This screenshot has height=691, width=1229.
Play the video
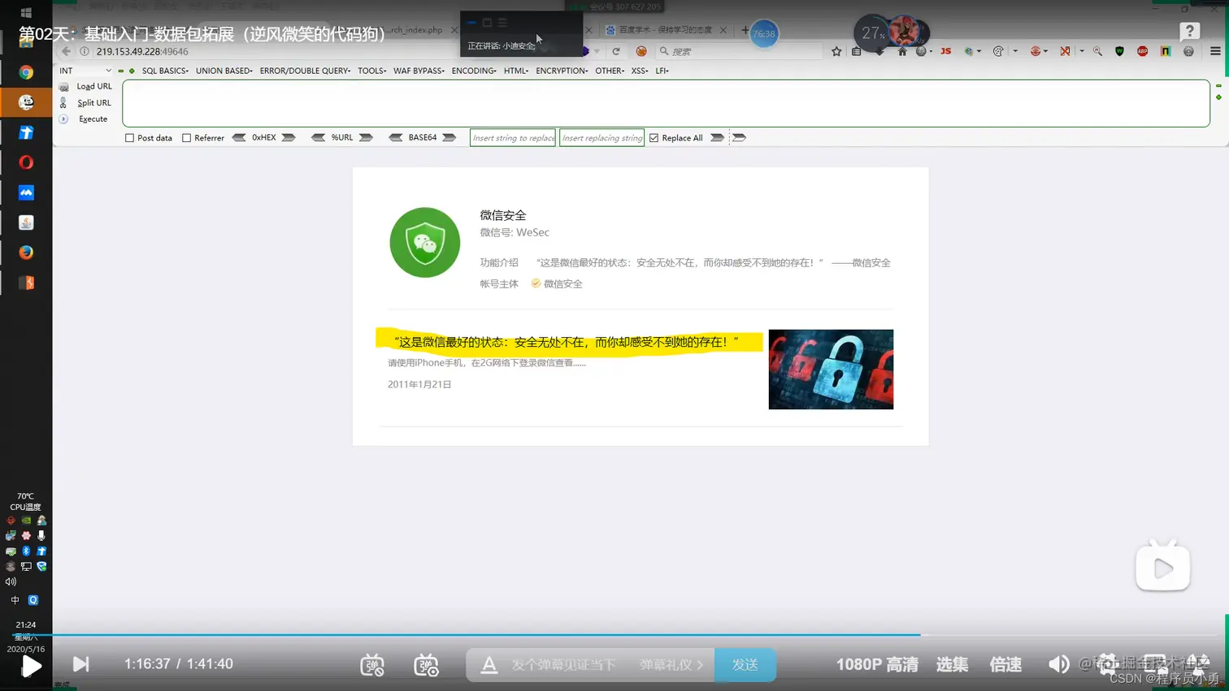point(31,667)
